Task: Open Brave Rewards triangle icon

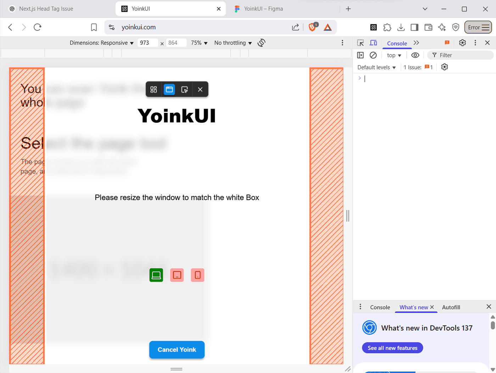Action: point(328,27)
